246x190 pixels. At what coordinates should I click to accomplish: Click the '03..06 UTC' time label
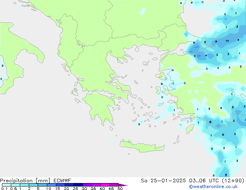(x=204, y=181)
